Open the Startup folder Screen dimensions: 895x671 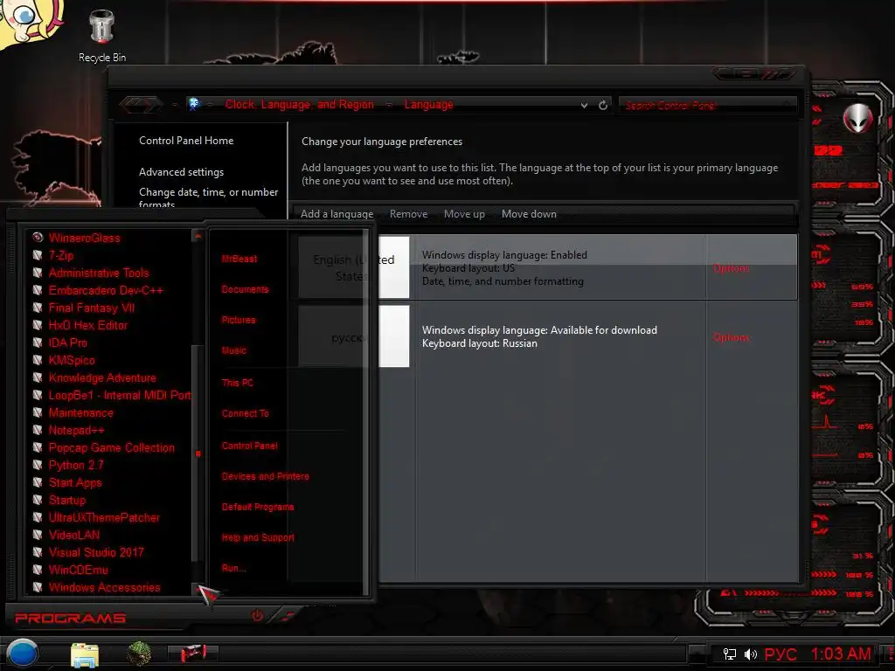click(66, 500)
